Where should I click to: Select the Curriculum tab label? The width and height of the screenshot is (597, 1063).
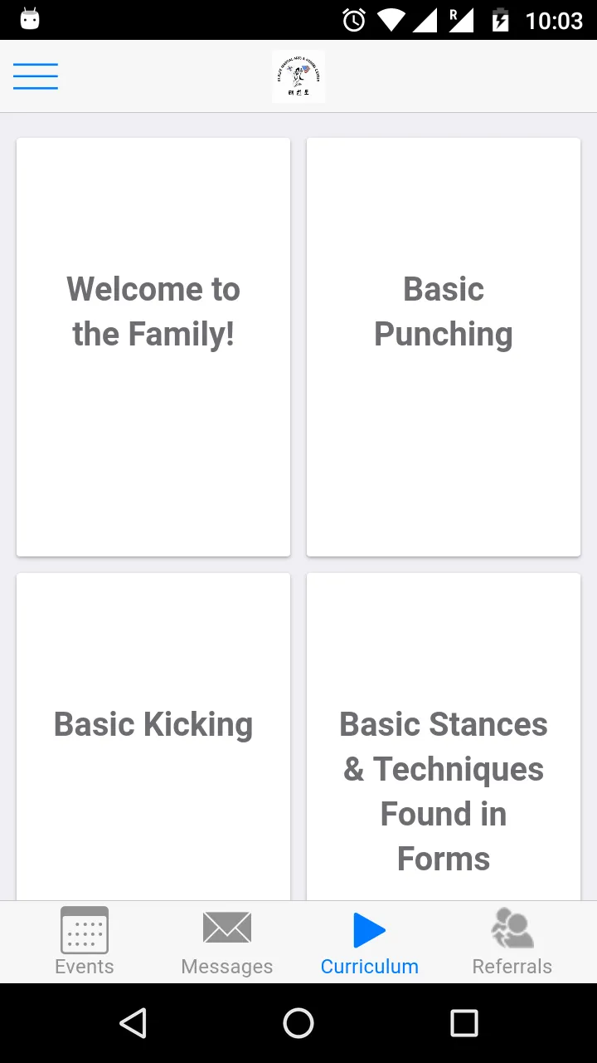point(370,967)
